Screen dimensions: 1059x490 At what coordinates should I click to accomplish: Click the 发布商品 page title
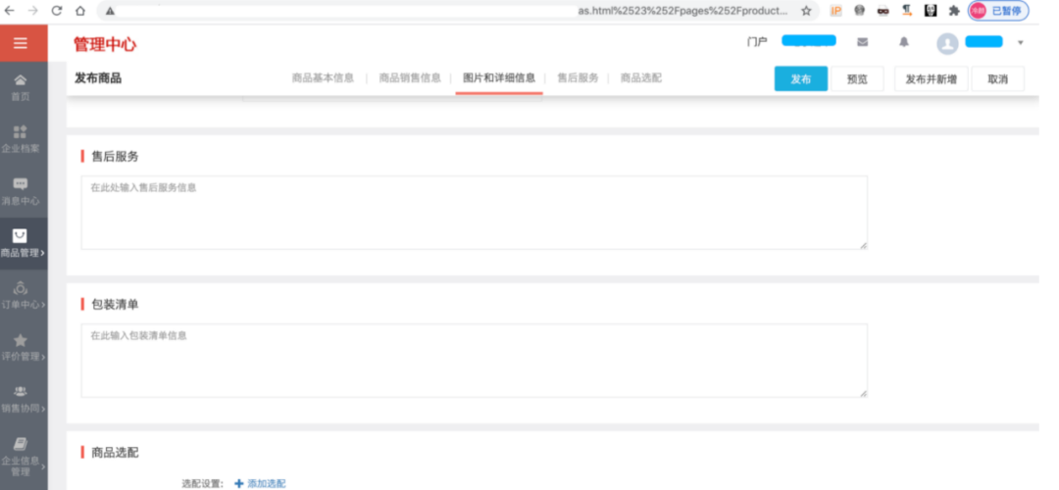(x=98, y=78)
